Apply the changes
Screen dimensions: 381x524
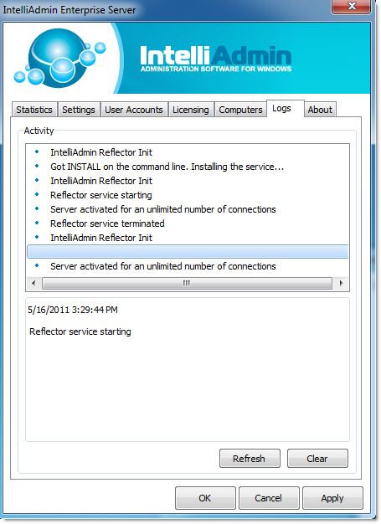332,498
